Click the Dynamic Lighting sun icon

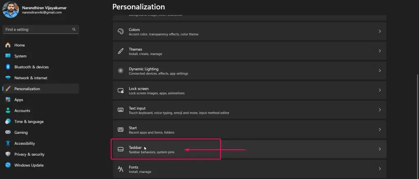click(x=121, y=71)
